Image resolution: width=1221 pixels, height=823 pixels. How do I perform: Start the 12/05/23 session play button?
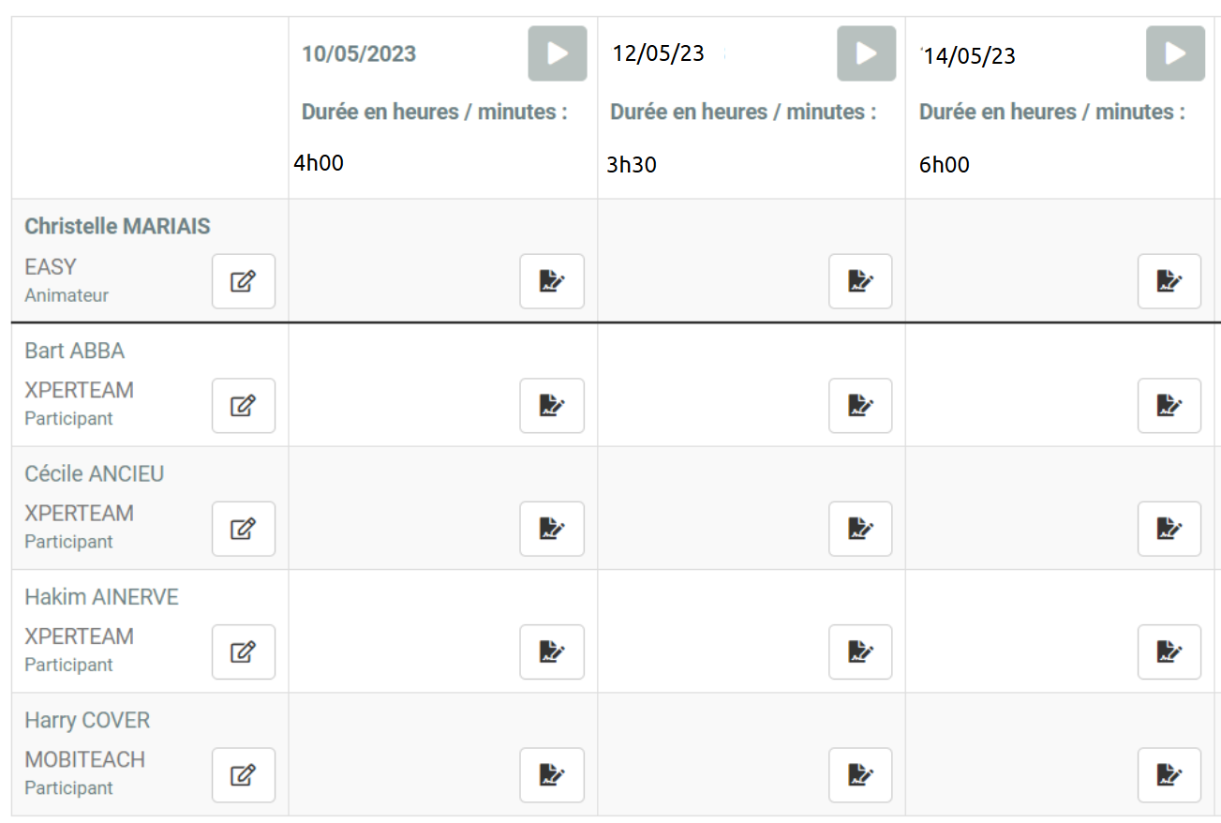pyautogui.click(x=867, y=53)
